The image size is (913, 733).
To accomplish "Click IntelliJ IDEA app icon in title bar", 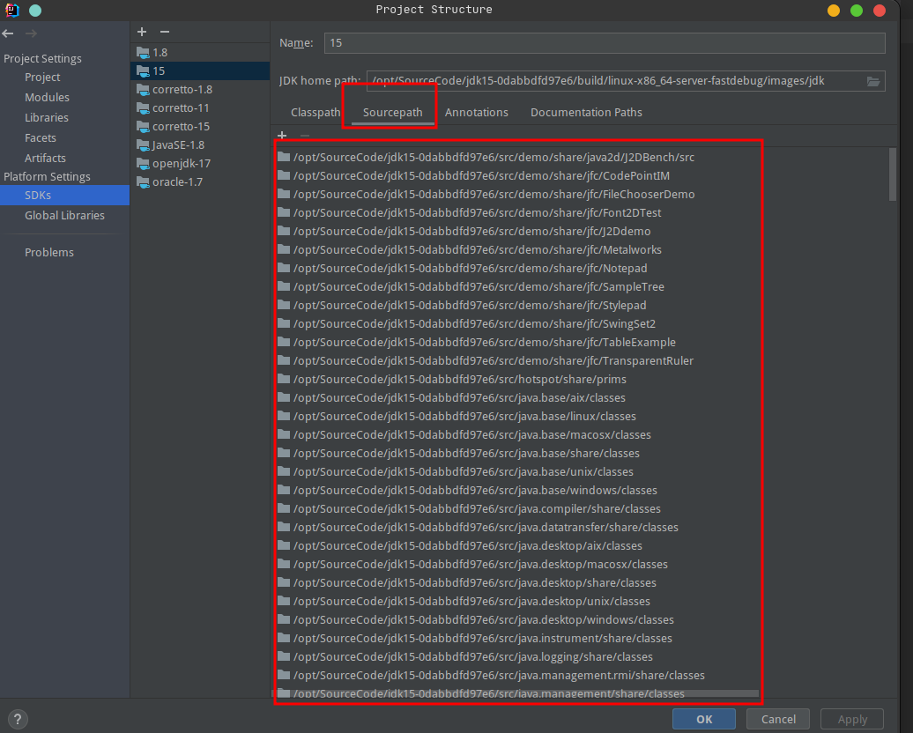I will point(11,10).
